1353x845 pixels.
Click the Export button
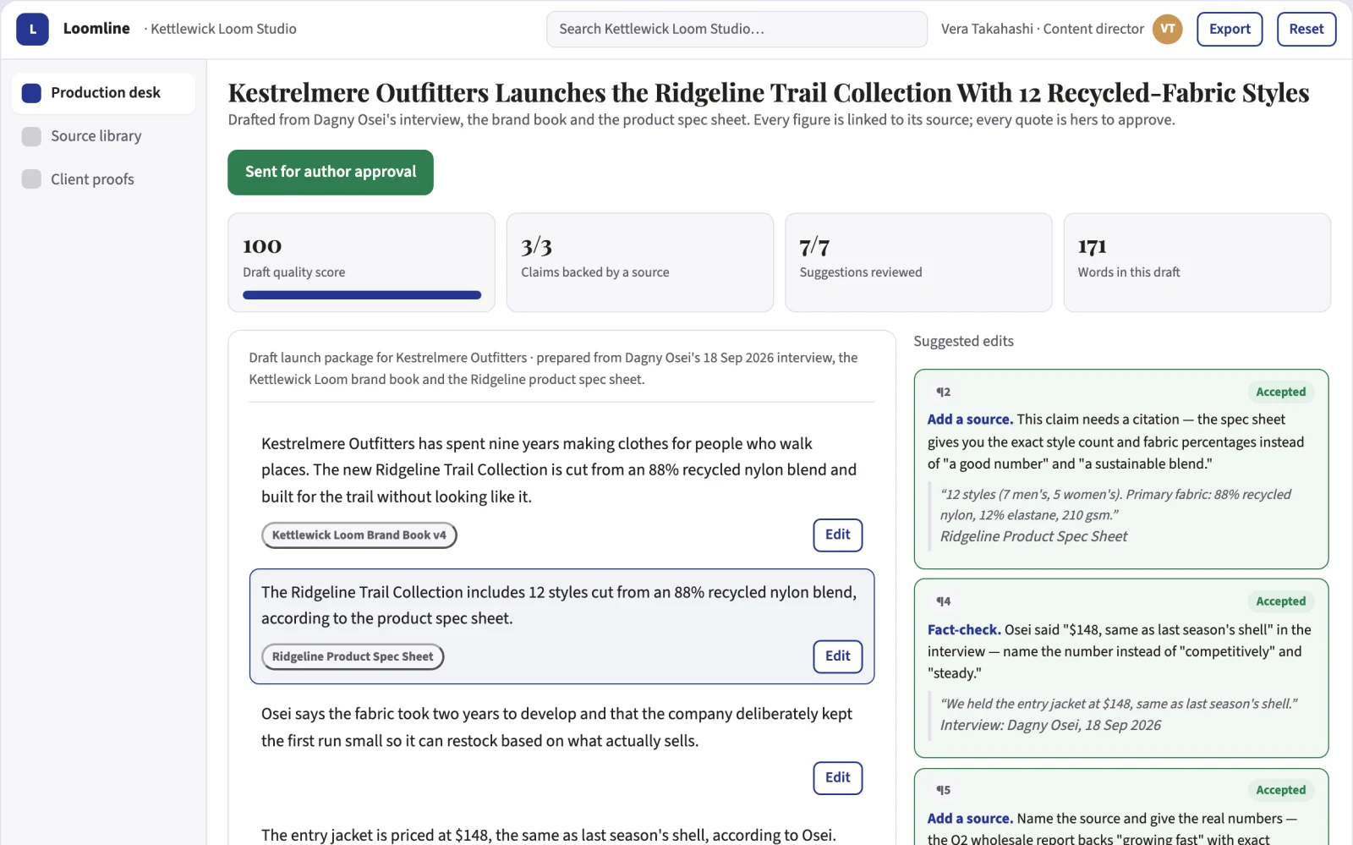1230,29
